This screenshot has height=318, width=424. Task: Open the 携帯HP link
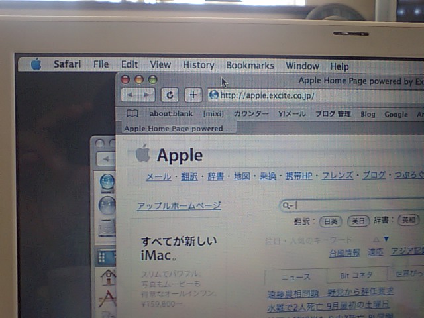coord(299,176)
